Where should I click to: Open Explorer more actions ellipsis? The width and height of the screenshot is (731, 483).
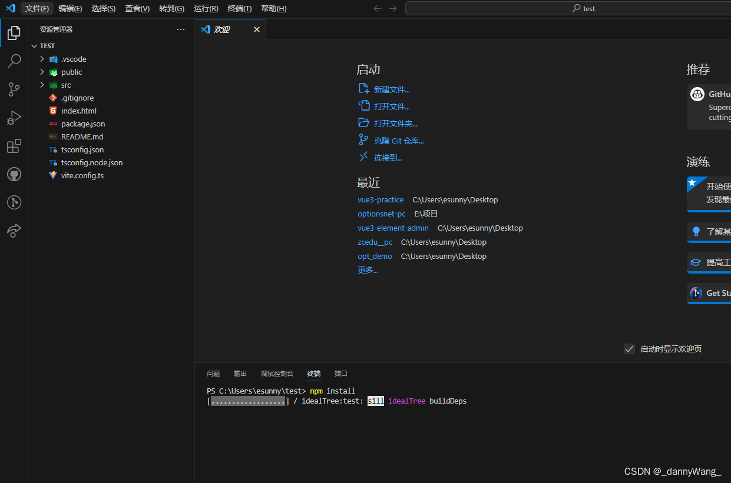pyautogui.click(x=181, y=29)
